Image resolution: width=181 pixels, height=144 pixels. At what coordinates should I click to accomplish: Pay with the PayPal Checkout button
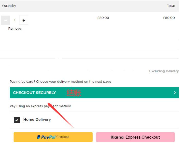click(53, 137)
